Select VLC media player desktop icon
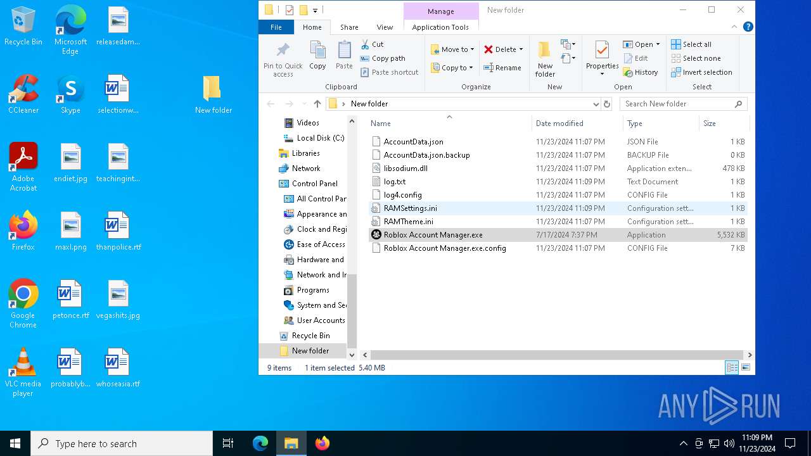Viewport: 811px width, 456px height. coord(23,372)
